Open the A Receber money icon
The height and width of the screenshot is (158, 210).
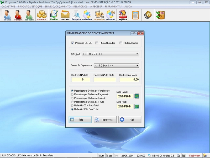pos(99,15)
